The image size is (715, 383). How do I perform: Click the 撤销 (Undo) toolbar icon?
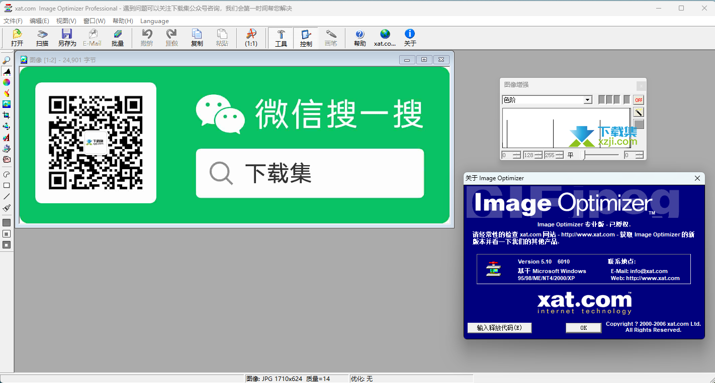(147, 38)
